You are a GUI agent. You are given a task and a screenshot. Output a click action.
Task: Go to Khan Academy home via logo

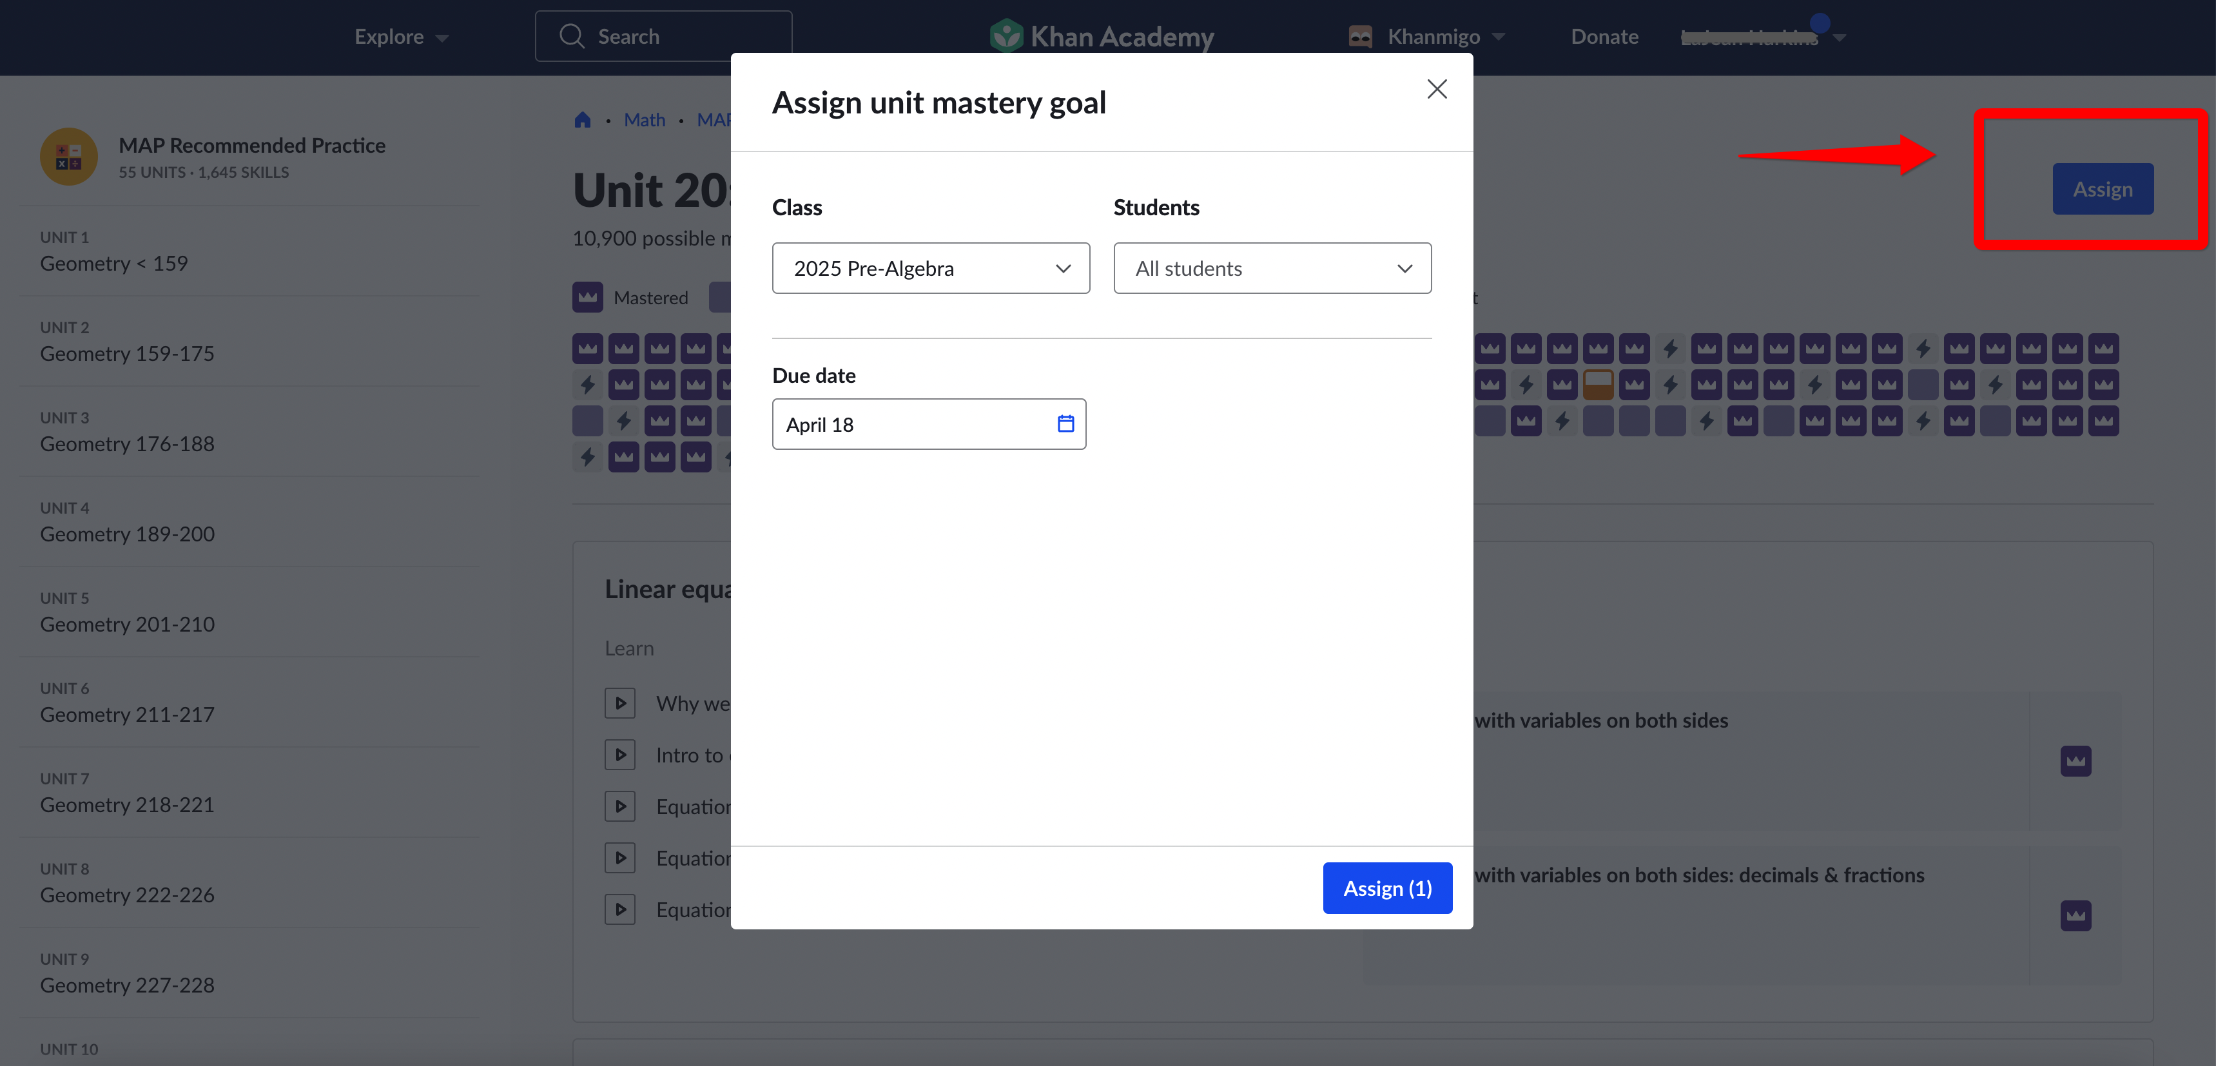tap(1101, 36)
